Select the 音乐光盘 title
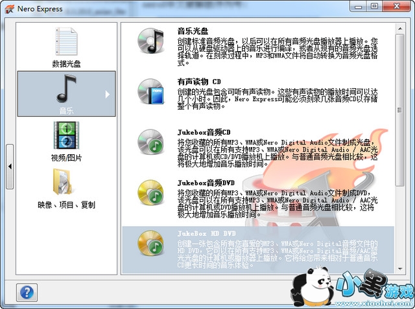This screenshot has width=415, height=309. pyautogui.click(x=193, y=31)
